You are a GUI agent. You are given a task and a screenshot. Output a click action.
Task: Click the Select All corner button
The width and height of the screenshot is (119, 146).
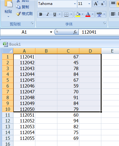[8, 51]
